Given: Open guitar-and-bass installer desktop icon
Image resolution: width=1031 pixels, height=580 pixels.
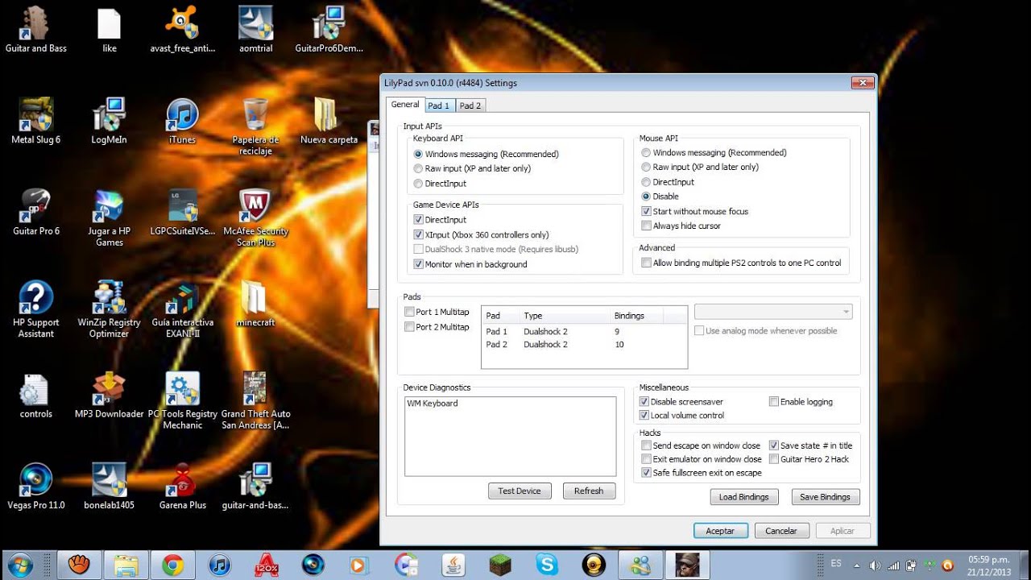Looking at the screenshot, I should coord(256,487).
